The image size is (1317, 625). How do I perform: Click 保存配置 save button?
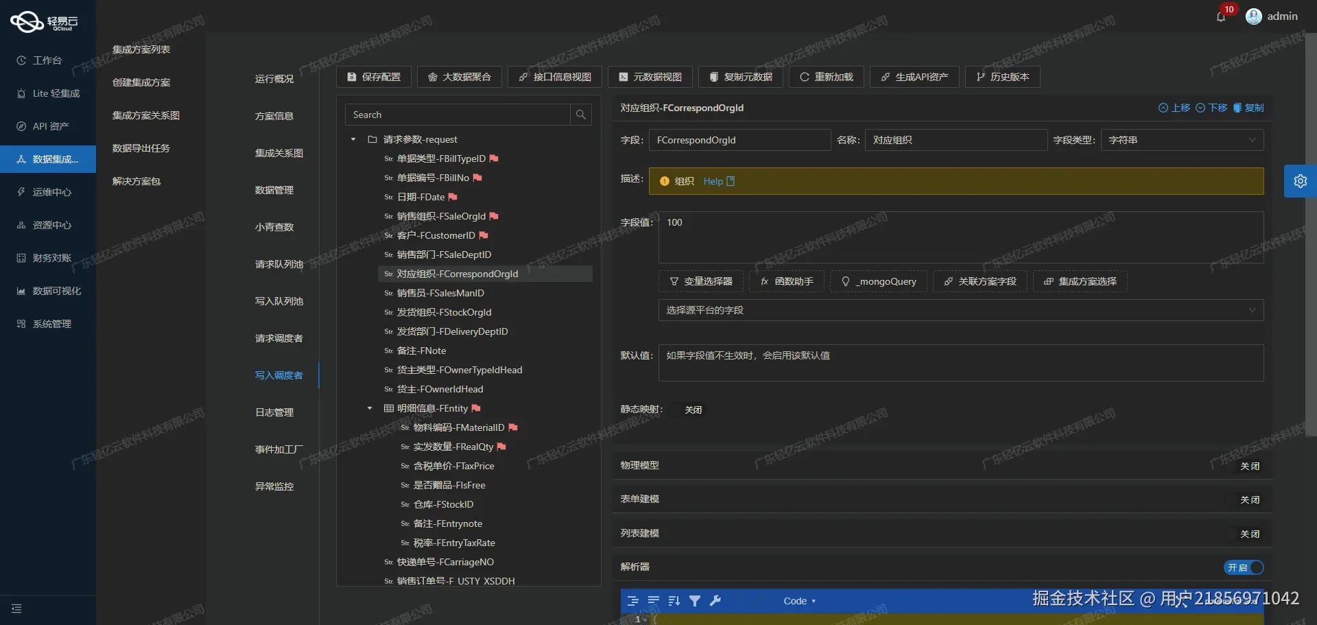click(x=374, y=77)
